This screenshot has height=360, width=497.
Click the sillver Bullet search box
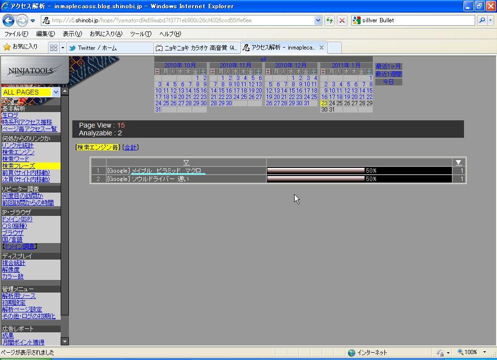[414, 20]
